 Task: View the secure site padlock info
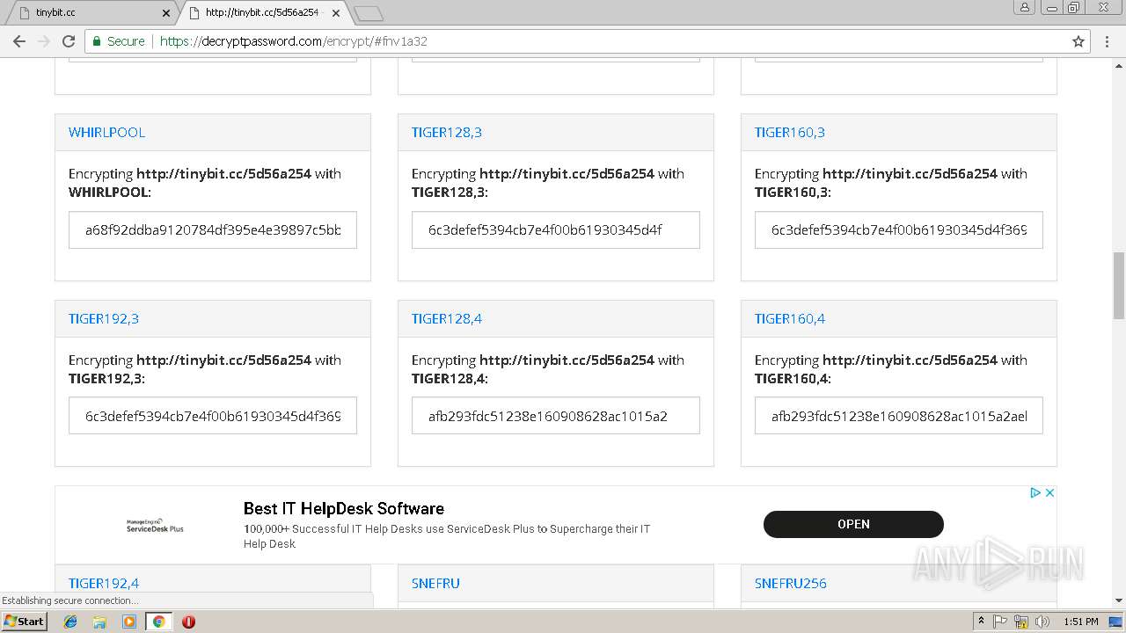98,41
